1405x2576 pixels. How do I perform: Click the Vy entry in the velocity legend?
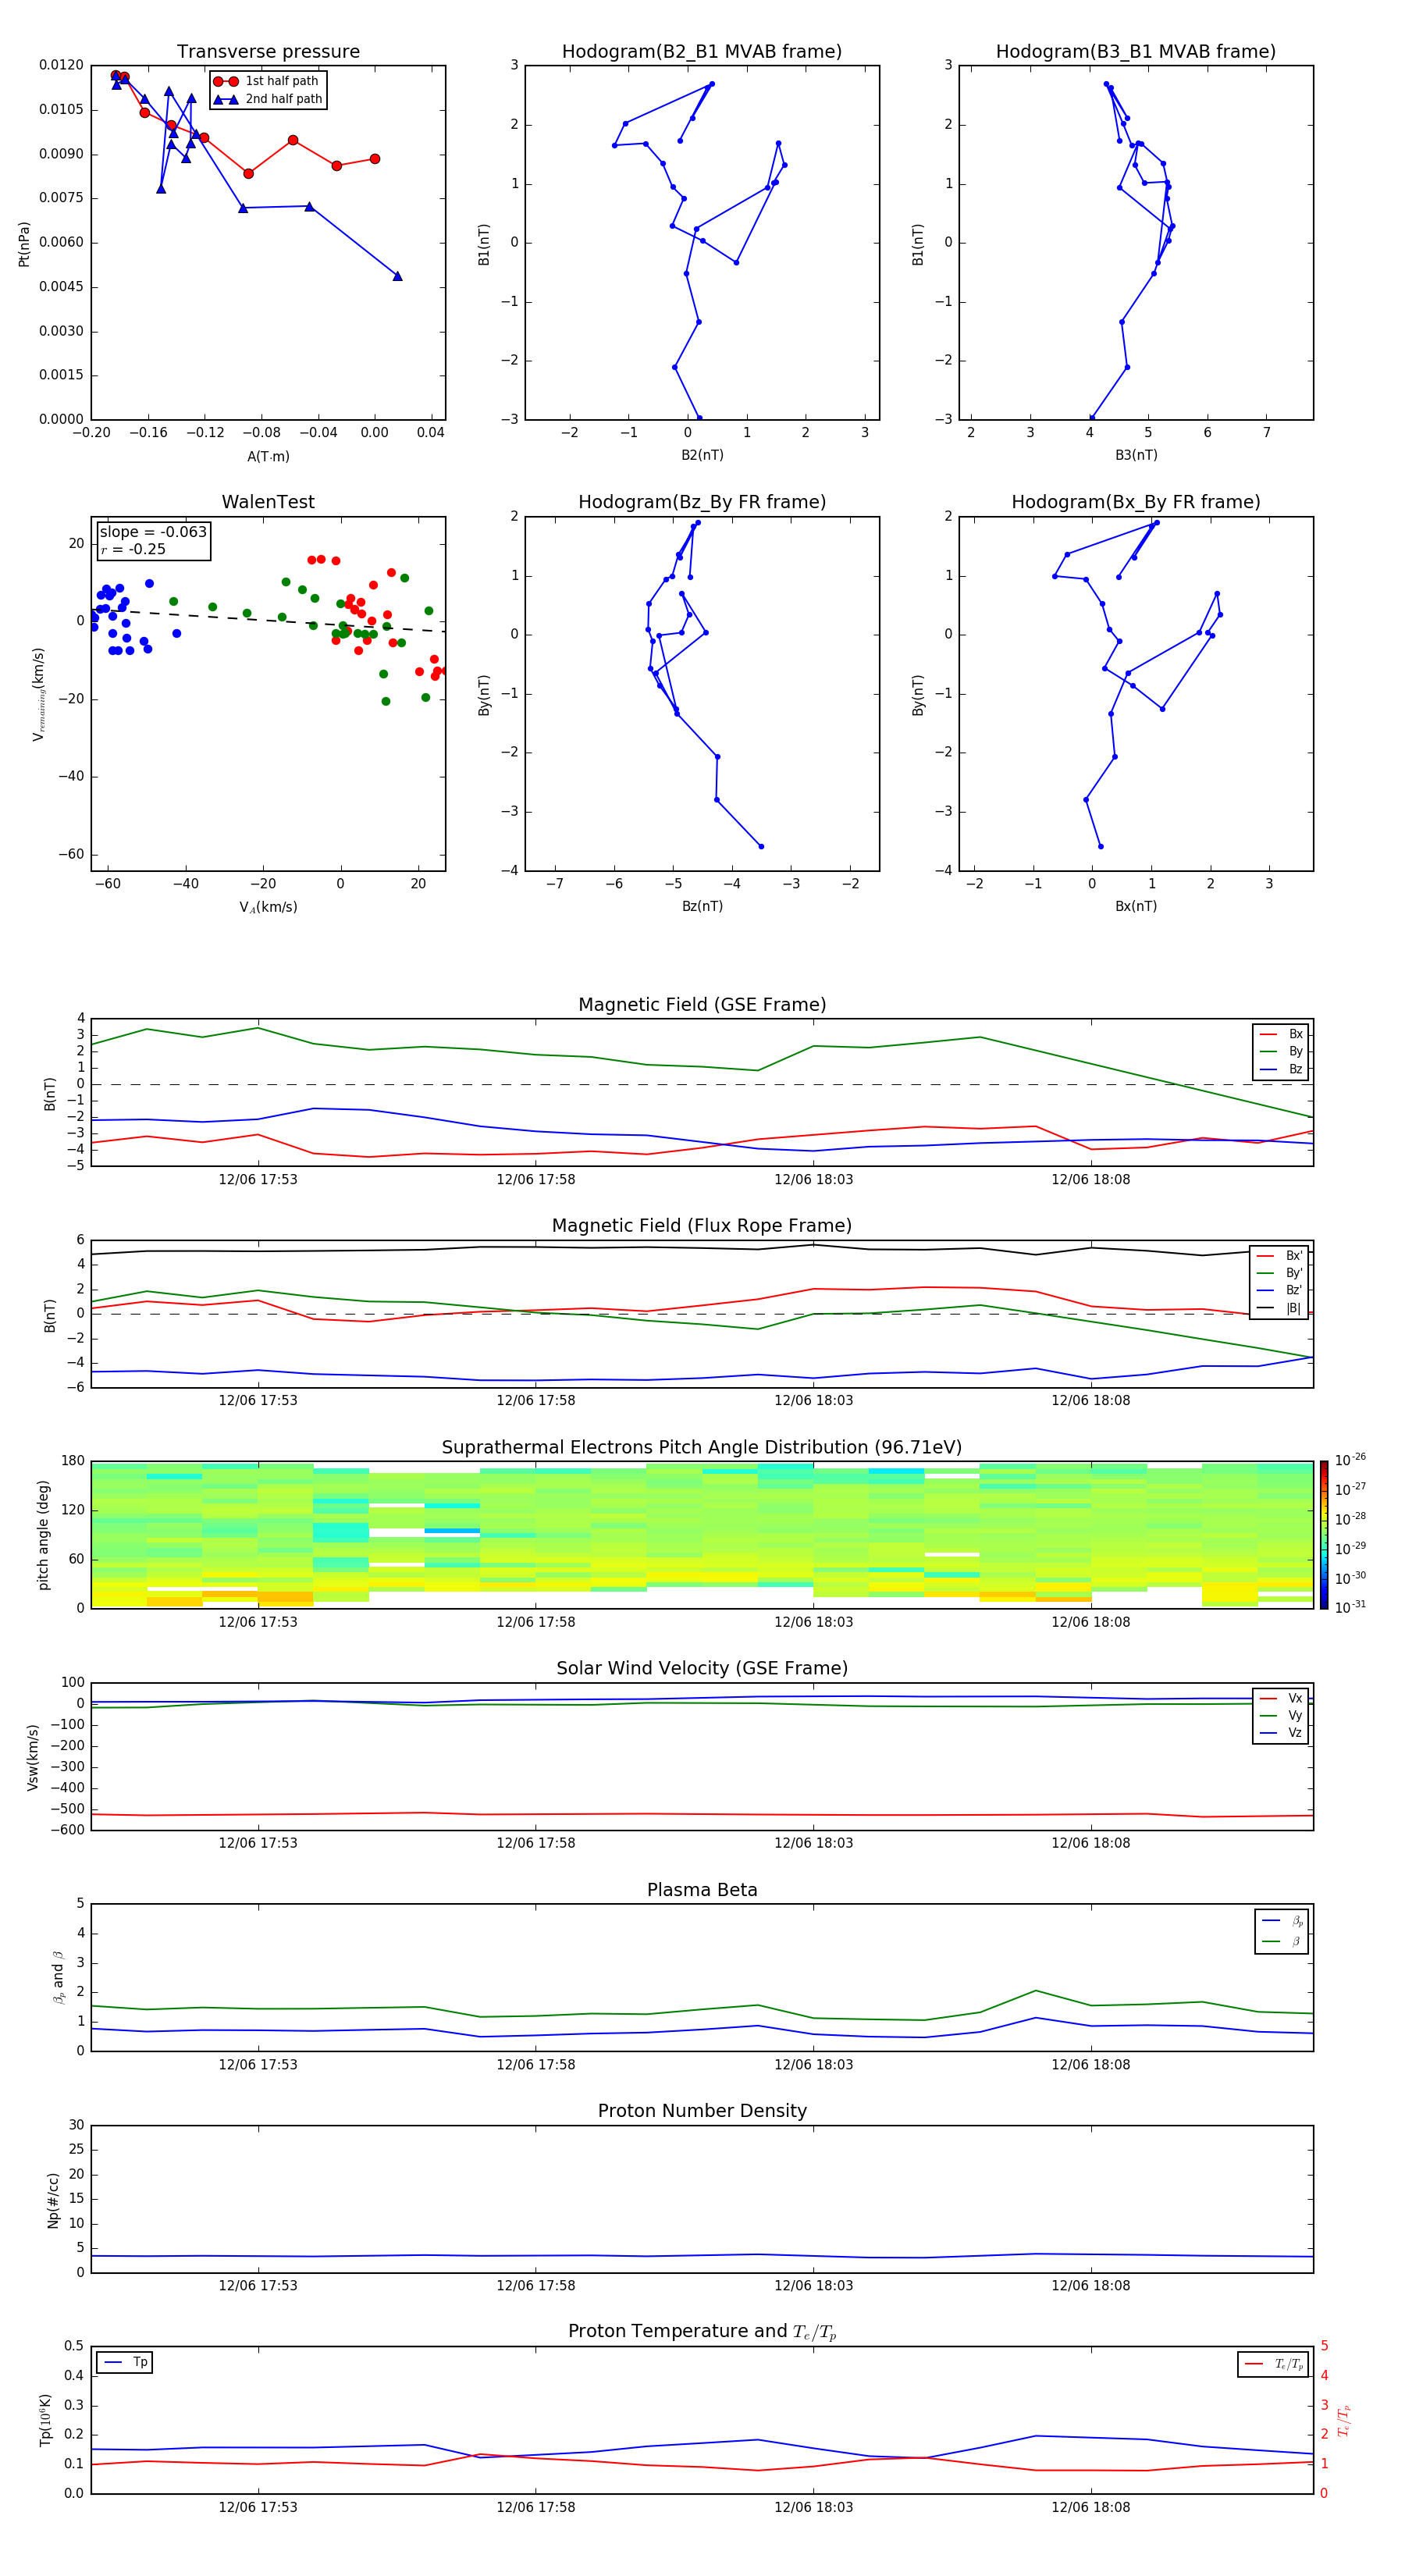point(1281,1715)
